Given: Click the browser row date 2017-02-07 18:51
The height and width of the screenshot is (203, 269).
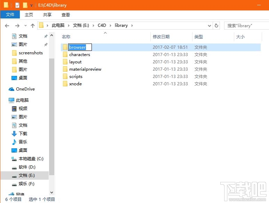Looking at the screenshot, I should pos(170,47).
